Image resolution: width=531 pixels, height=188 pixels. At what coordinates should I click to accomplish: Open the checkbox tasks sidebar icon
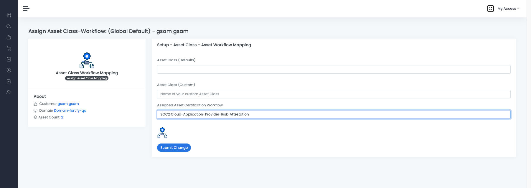(9, 81)
